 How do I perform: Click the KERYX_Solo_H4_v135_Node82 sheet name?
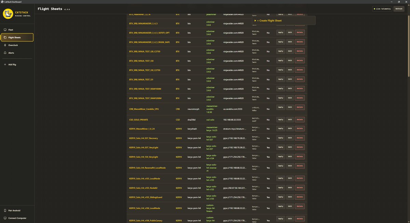tap(143, 188)
